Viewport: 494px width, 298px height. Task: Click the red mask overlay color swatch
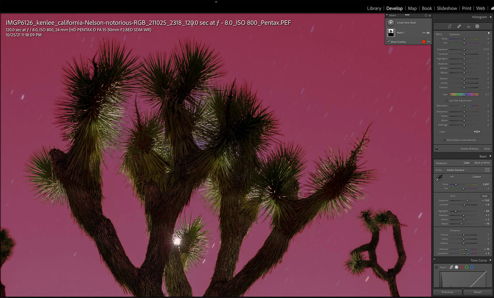[x=424, y=42]
